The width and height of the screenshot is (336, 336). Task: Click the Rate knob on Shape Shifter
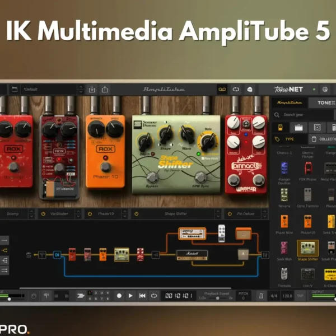(208, 142)
